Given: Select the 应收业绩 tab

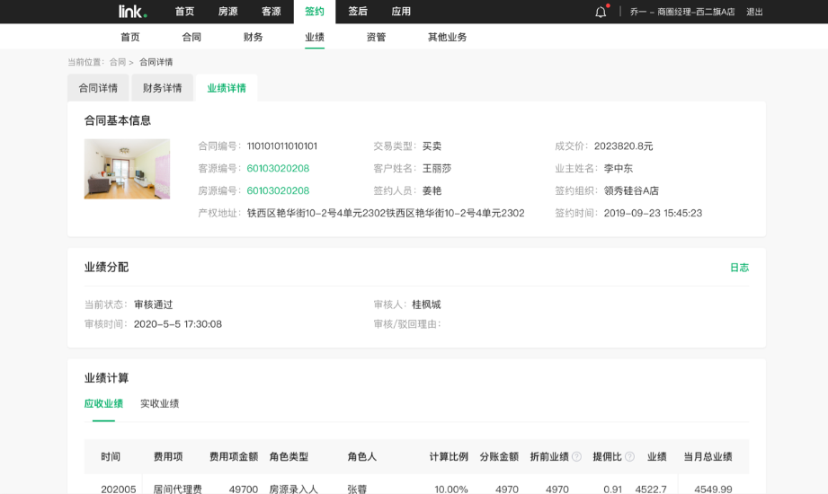Looking at the screenshot, I should [103, 404].
